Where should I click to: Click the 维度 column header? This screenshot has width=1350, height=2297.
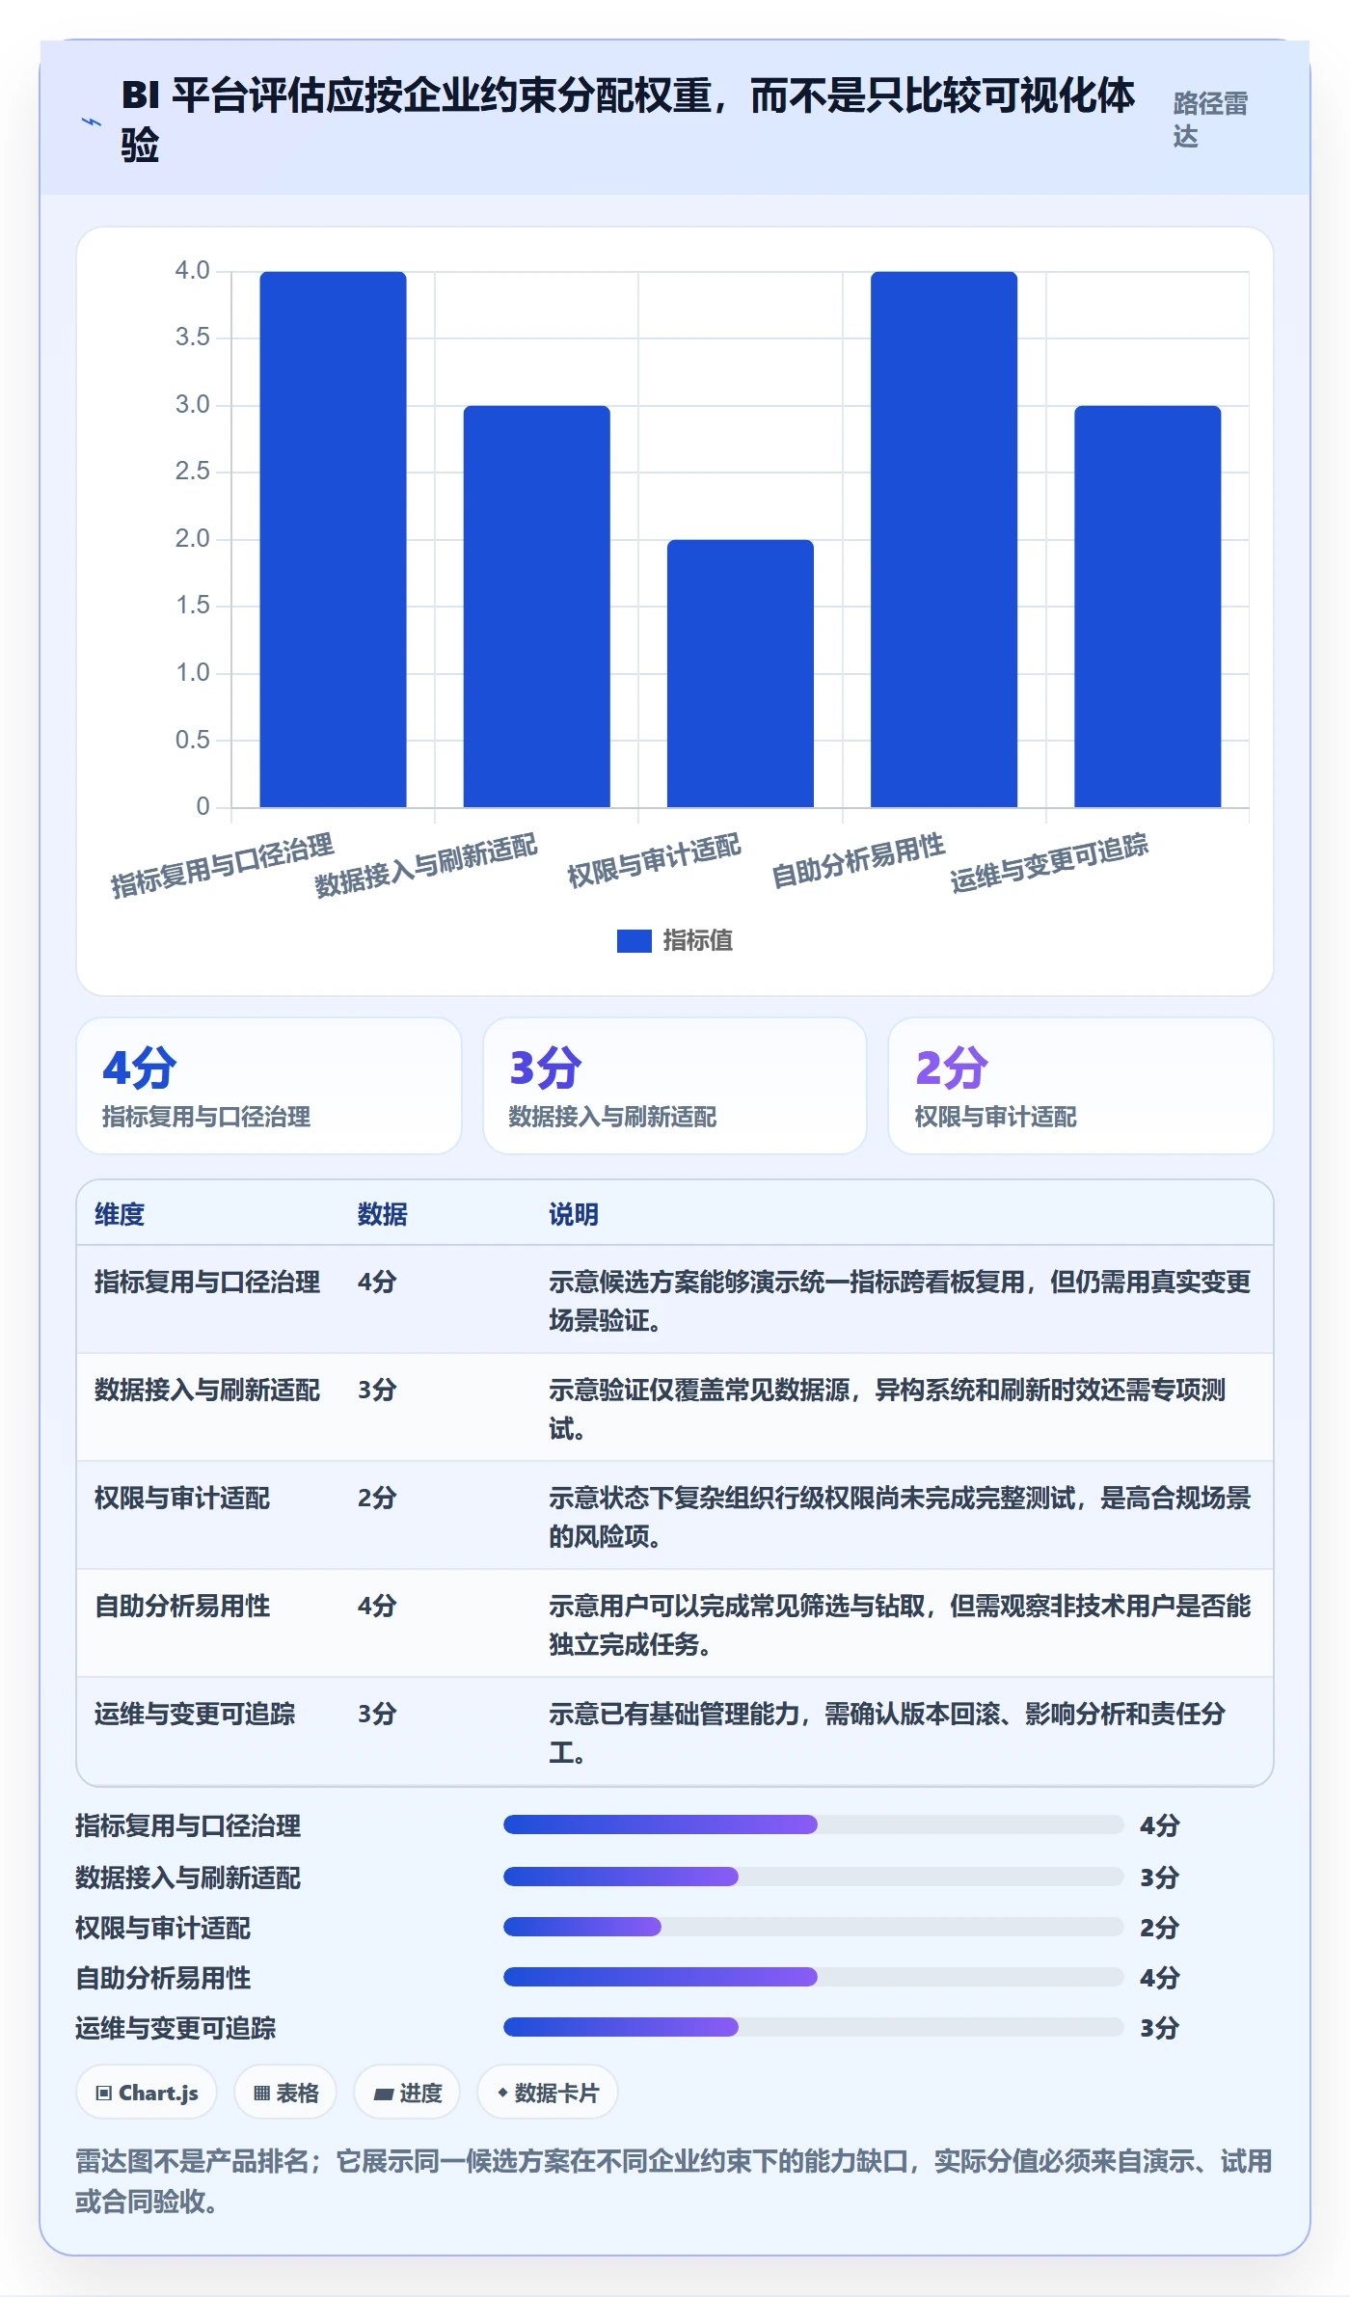click(x=120, y=1214)
